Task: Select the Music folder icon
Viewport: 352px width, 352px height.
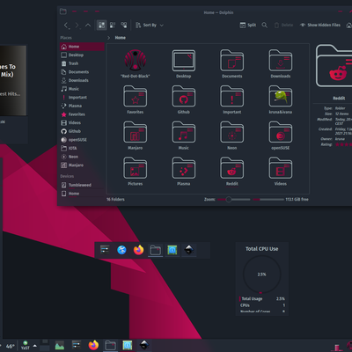Action: [x=184, y=132]
